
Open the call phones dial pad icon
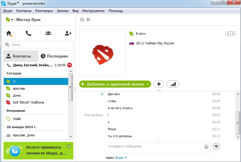point(29,33)
